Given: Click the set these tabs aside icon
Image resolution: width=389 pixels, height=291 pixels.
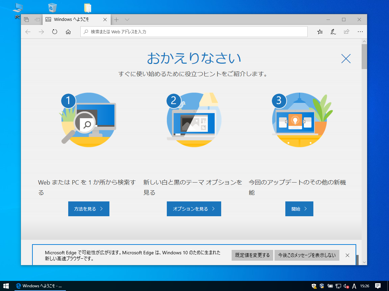Looking at the screenshot, I should [x=37, y=20].
